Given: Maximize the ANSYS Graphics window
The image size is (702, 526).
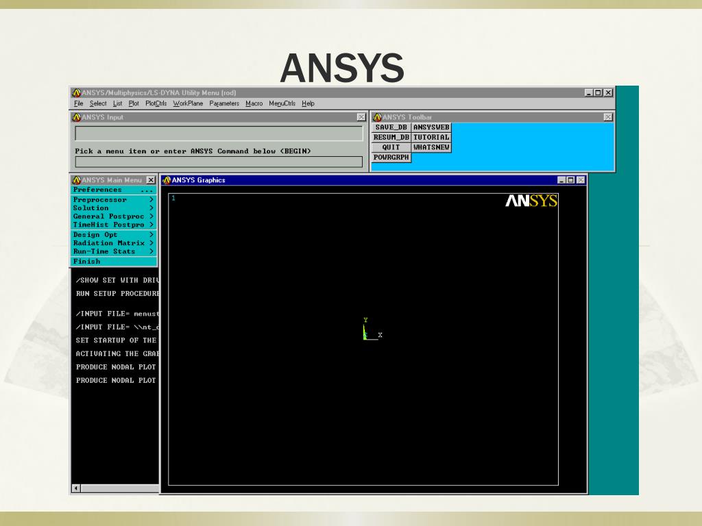Looking at the screenshot, I should [x=570, y=180].
